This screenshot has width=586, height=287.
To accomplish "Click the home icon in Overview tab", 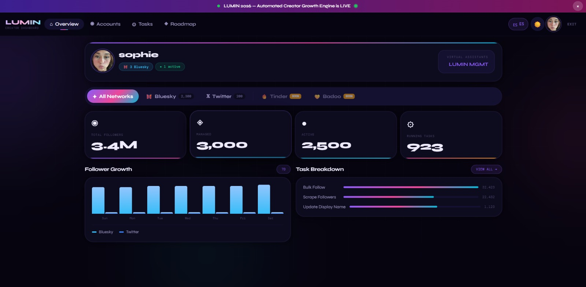I will pyautogui.click(x=51, y=24).
